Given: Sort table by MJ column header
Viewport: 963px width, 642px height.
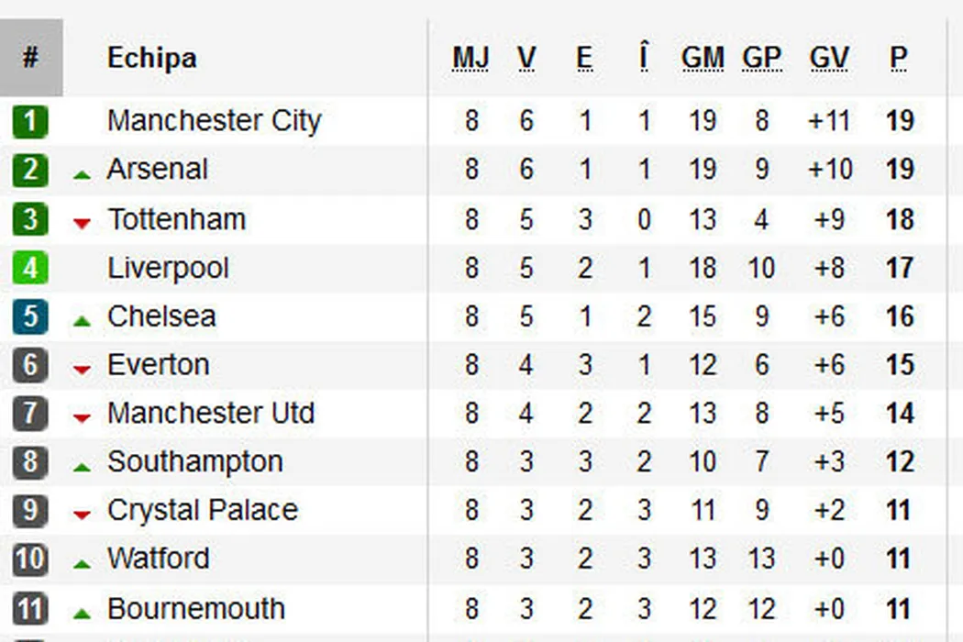Looking at the screenshot, I should (x=470, y=58).
